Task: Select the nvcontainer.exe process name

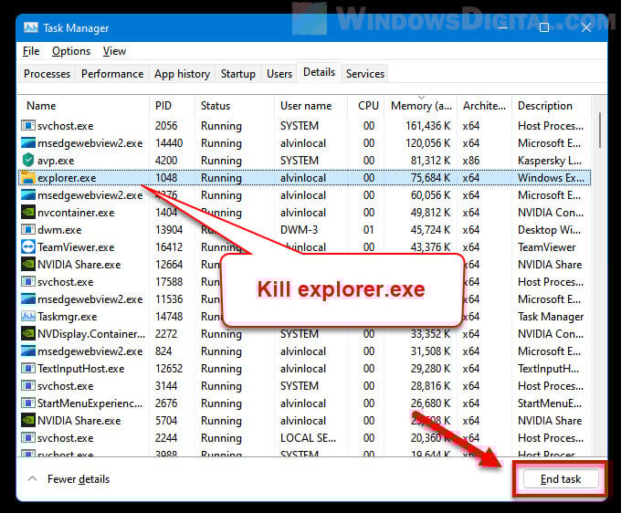Action: coord(76,213)
